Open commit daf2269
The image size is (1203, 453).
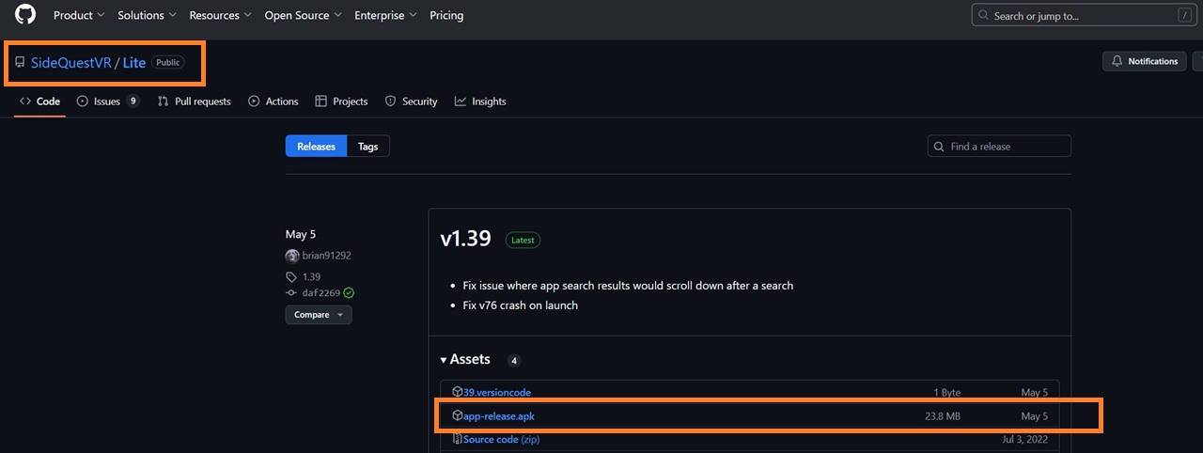pos(320,292)
